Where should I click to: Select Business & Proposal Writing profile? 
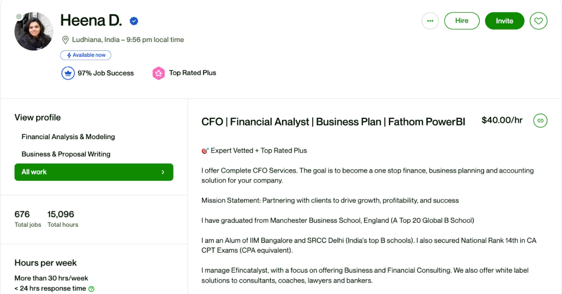coord(66,154)
